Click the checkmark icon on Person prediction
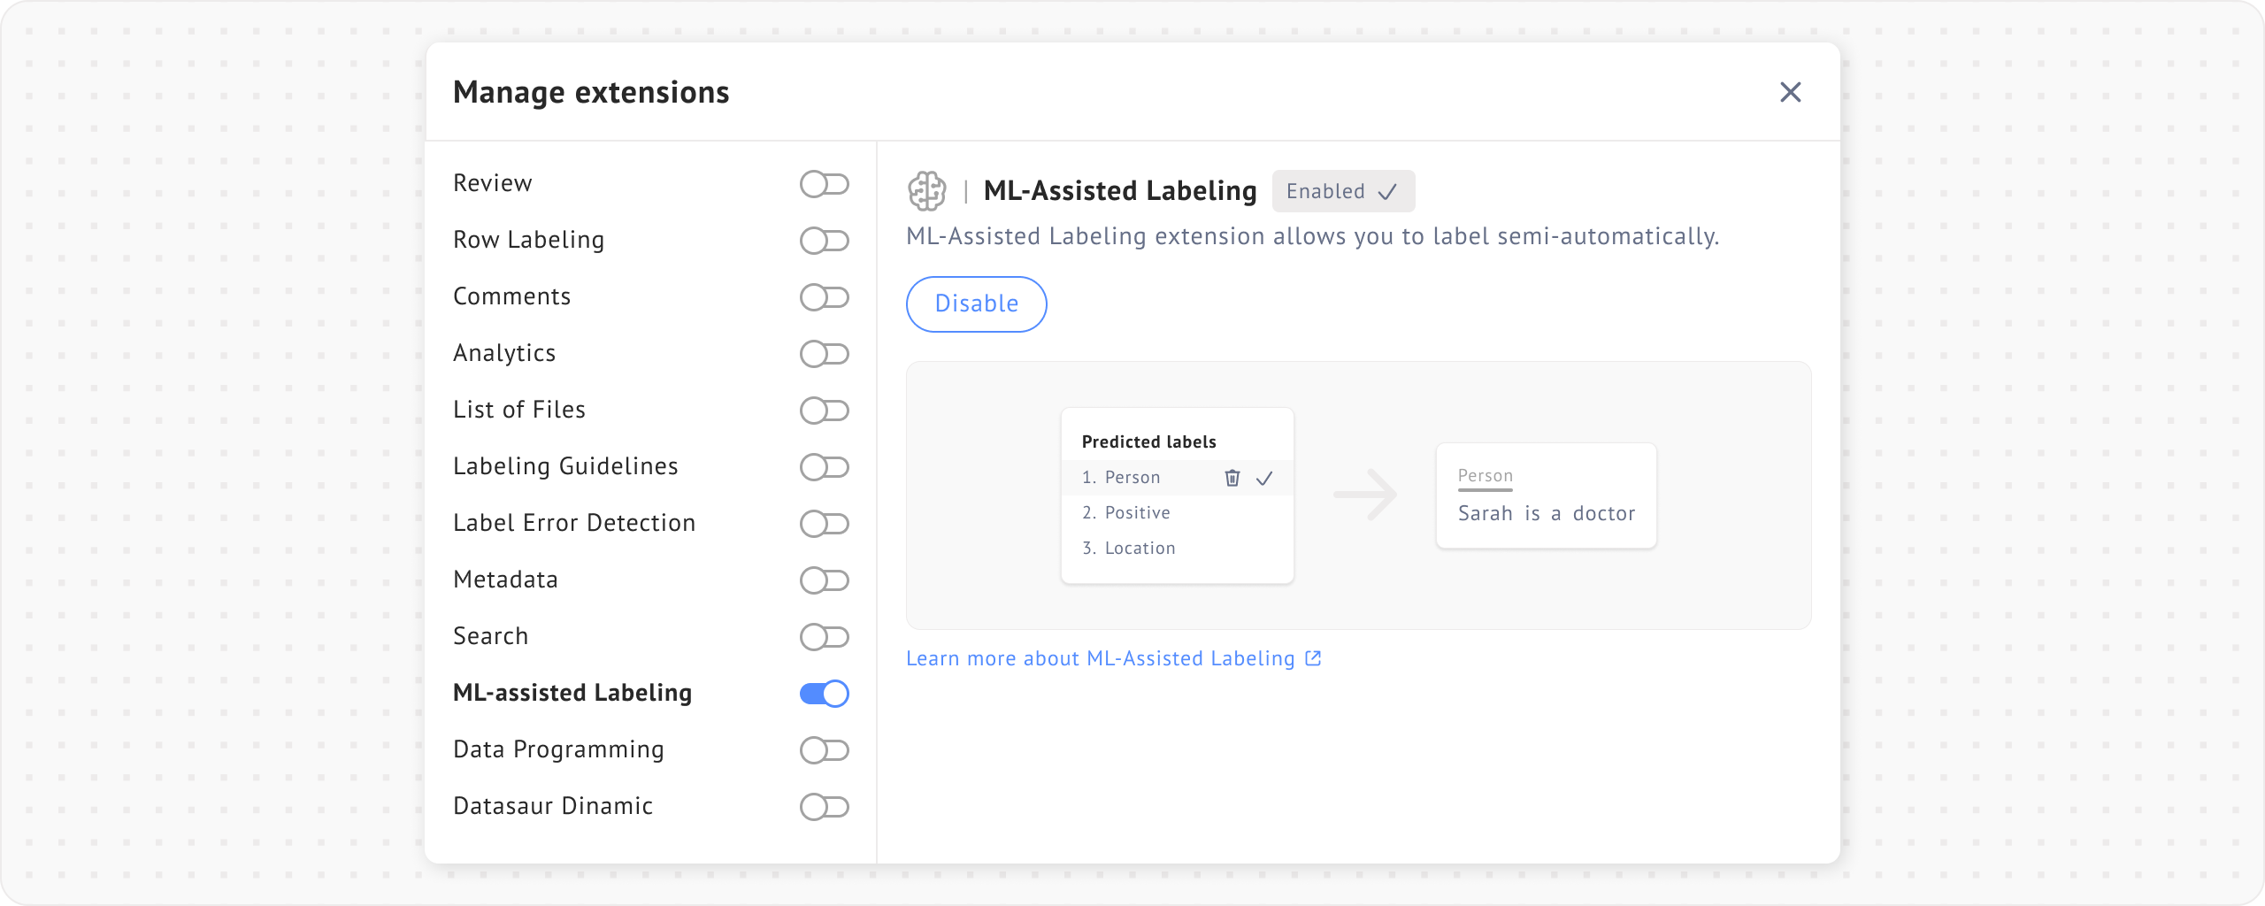This screenshot has height=906, width=2265. click(x=1264, y=478)
